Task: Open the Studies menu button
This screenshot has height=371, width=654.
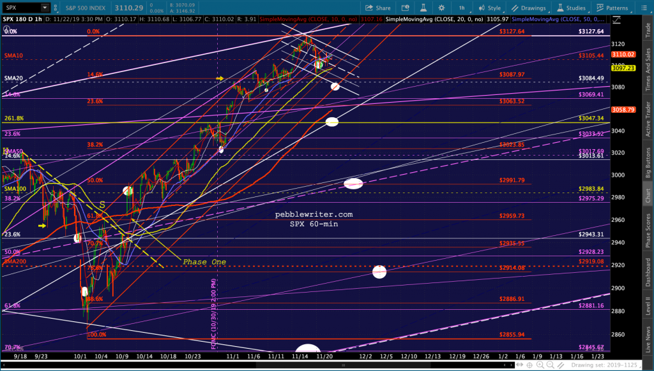Action: click(x=572, y=8)
